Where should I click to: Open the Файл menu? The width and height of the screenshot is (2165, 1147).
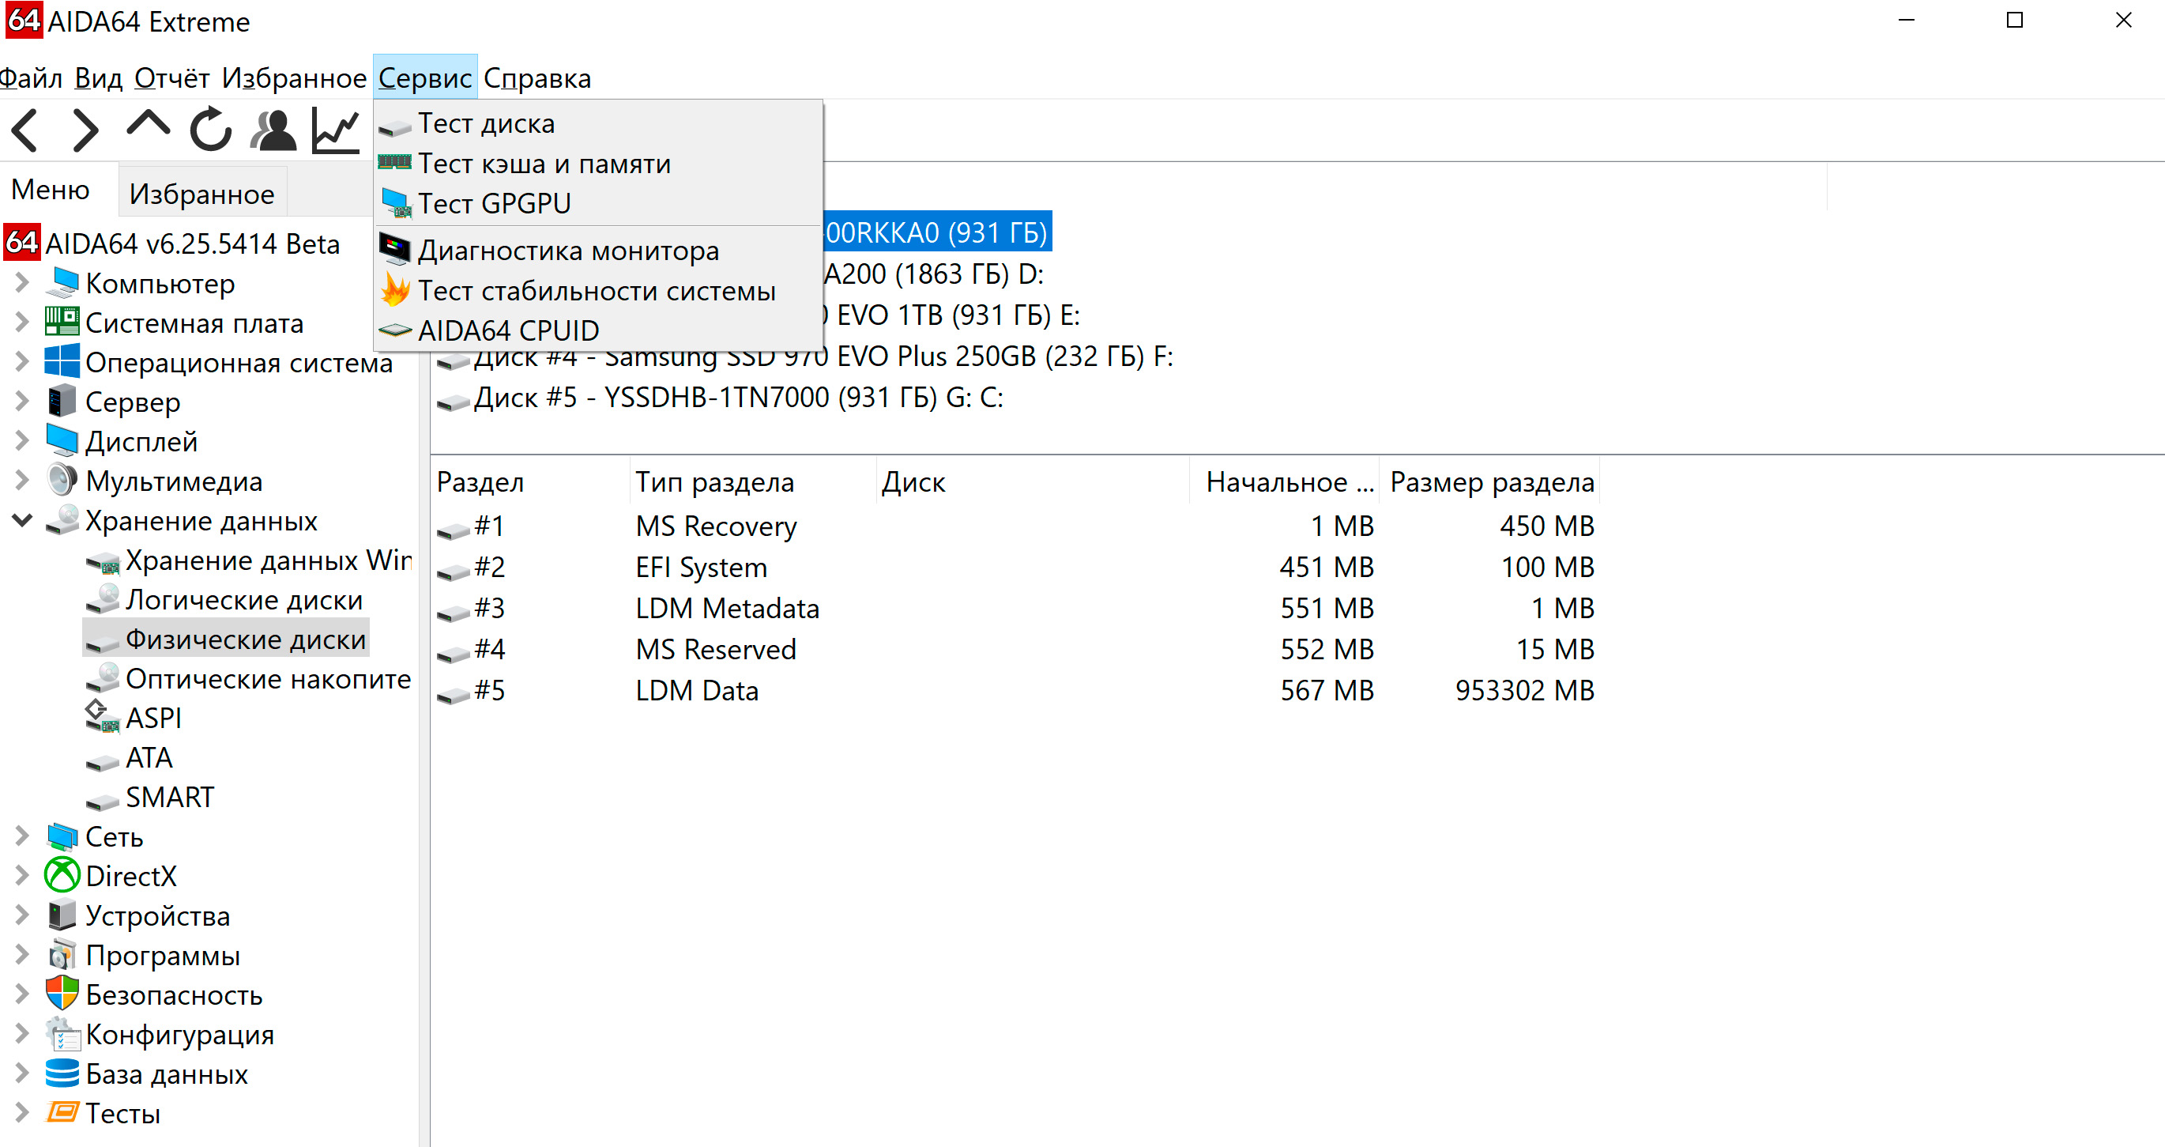(x=31, y=77)
